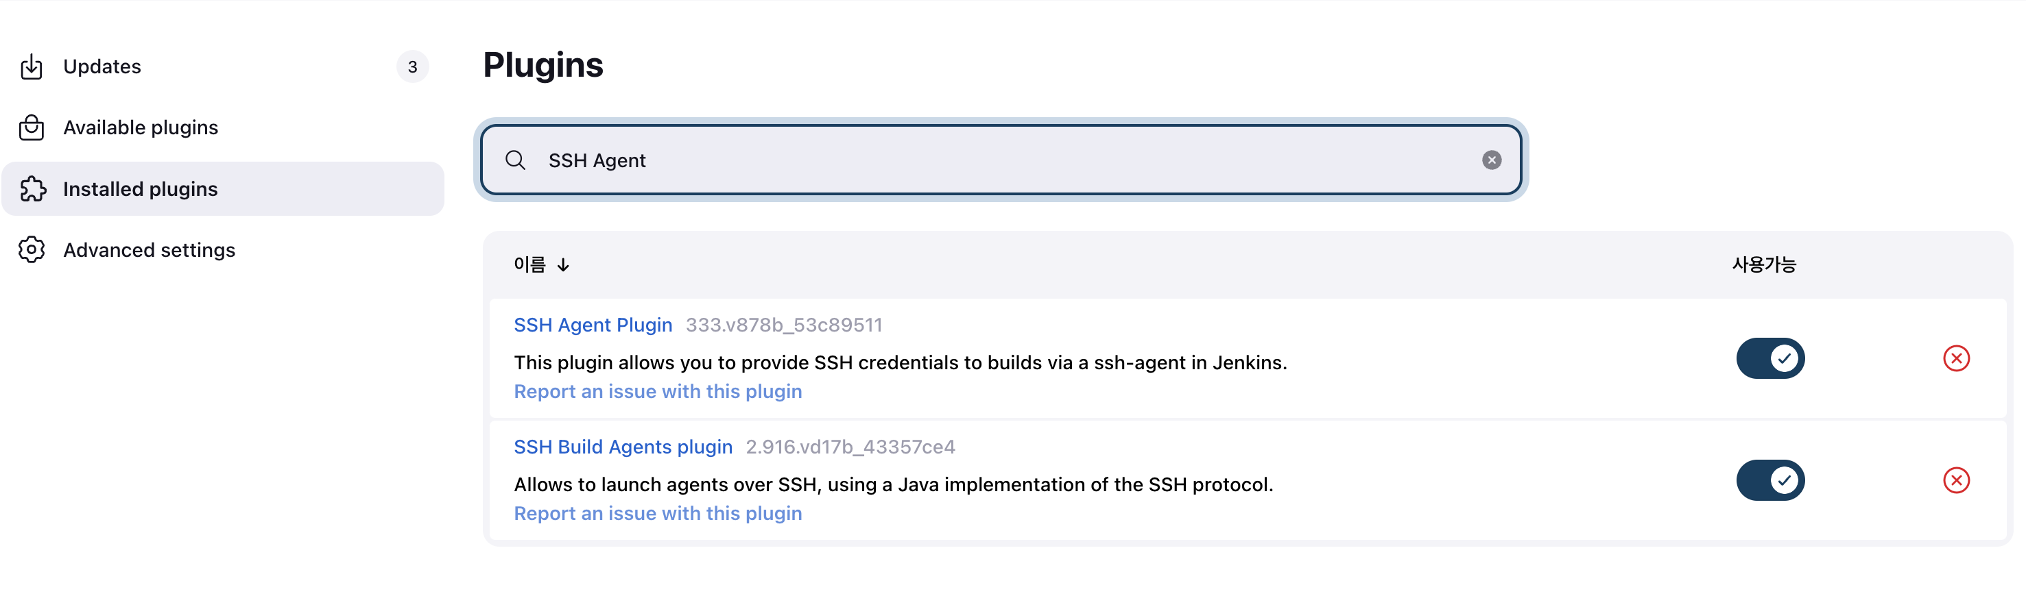This screenshot has width=2026, height=596.
Task: Click the magnifier icon in search box
Action: point(515,160)
